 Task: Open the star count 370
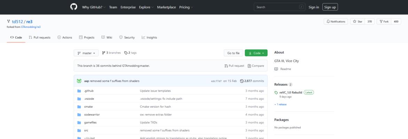click(x=369, y=22)
